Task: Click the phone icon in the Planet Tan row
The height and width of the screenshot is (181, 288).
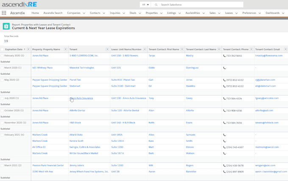Action: pyautogui.click(x=224, y=80)
